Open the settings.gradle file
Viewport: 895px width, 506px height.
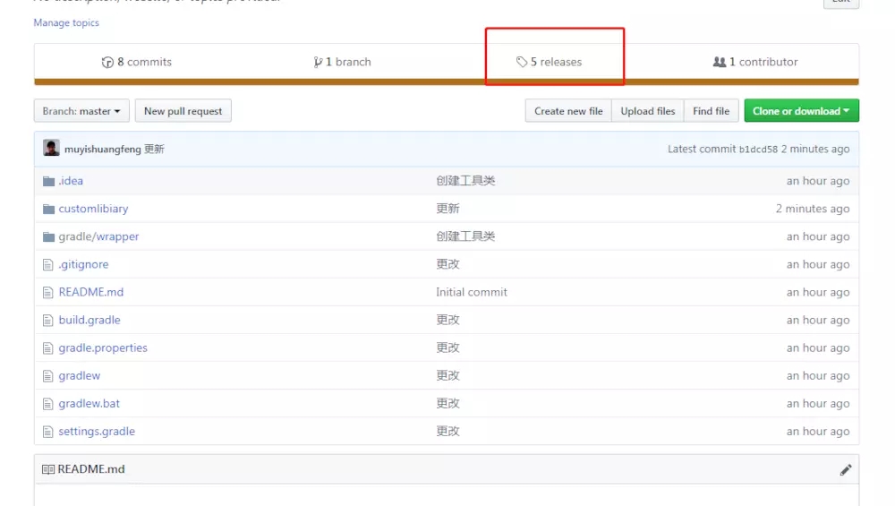point(97,432)
